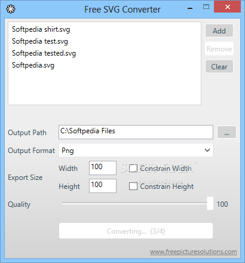Minimize the Free SVG Converter window
The height and width of the screenshot is (263, 245).
190,8
